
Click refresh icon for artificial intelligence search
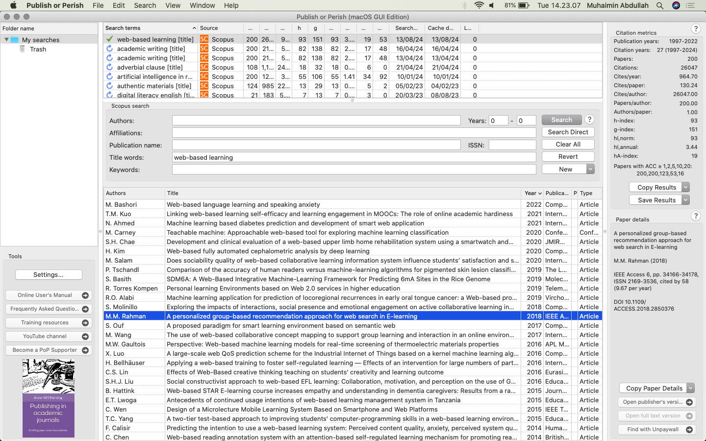coord(109,76)
